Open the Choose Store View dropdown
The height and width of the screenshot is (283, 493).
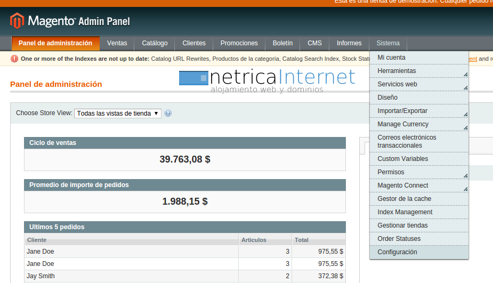[118, 114]
